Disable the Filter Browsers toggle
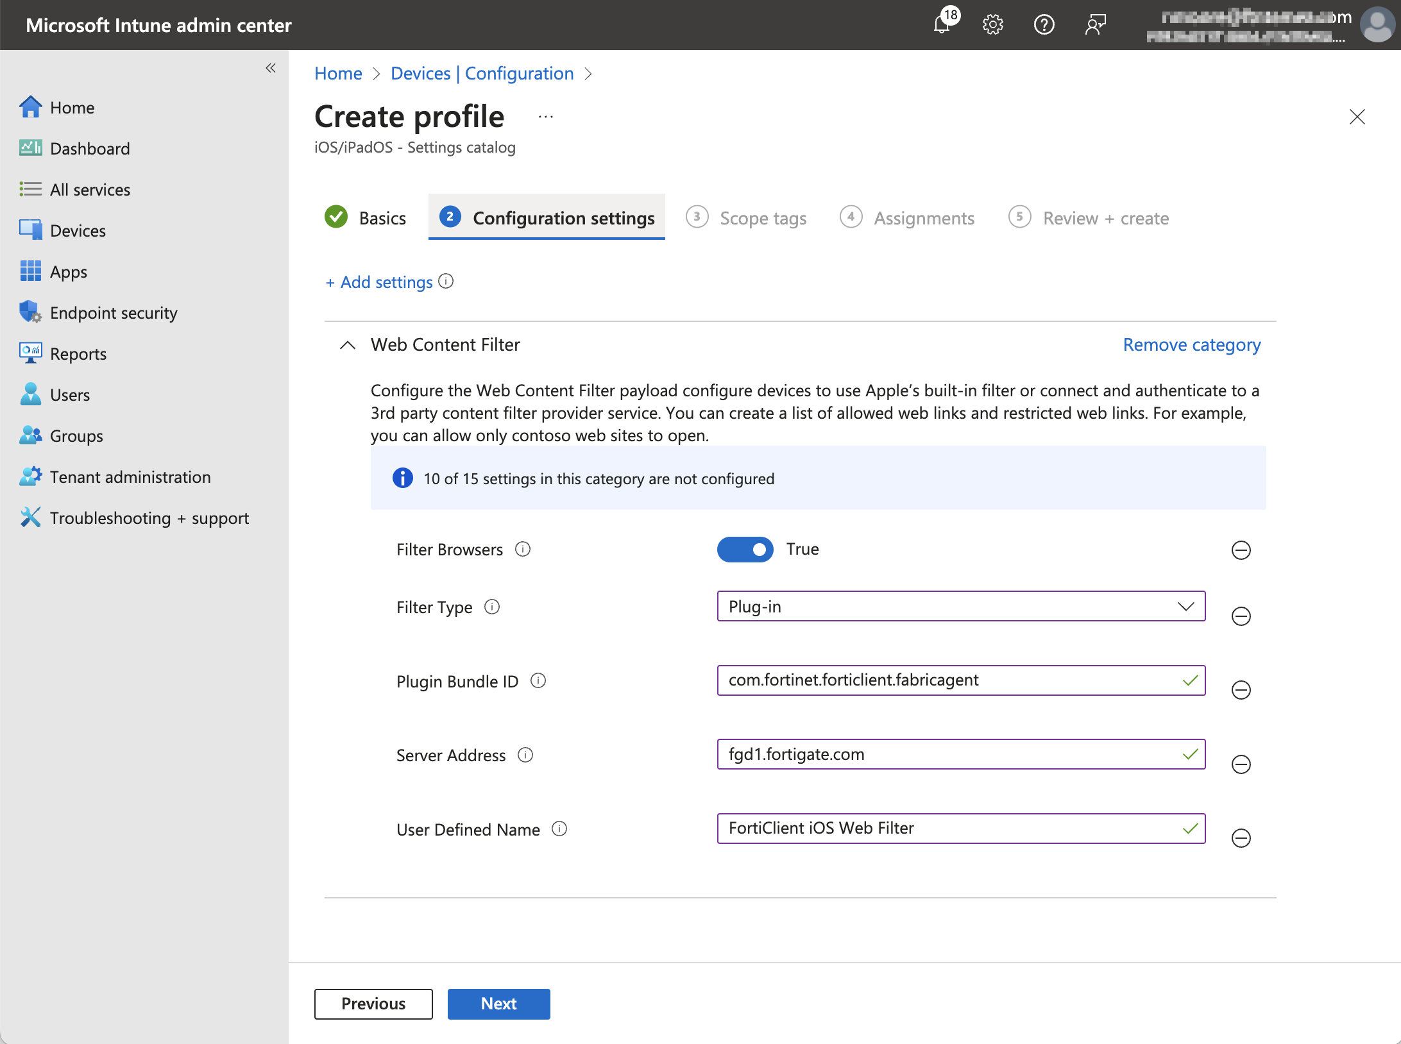Viewport: 1401px width, 1044px height. 745,550
